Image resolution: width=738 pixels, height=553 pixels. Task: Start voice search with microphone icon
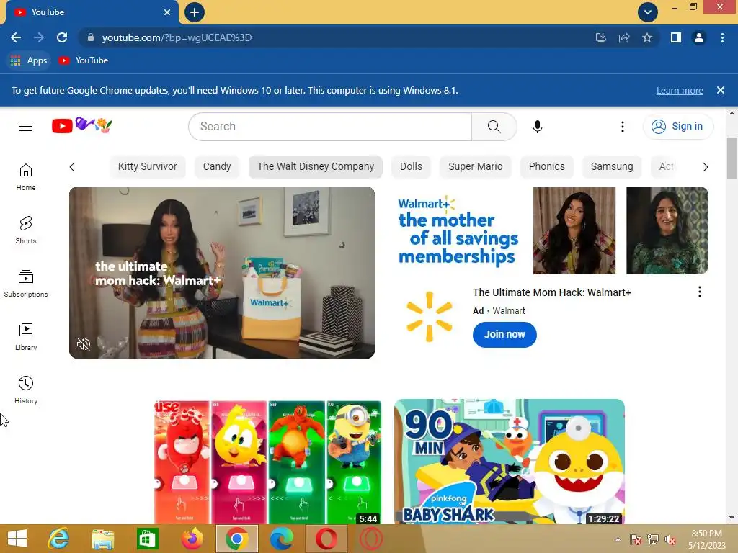[537, 127]
